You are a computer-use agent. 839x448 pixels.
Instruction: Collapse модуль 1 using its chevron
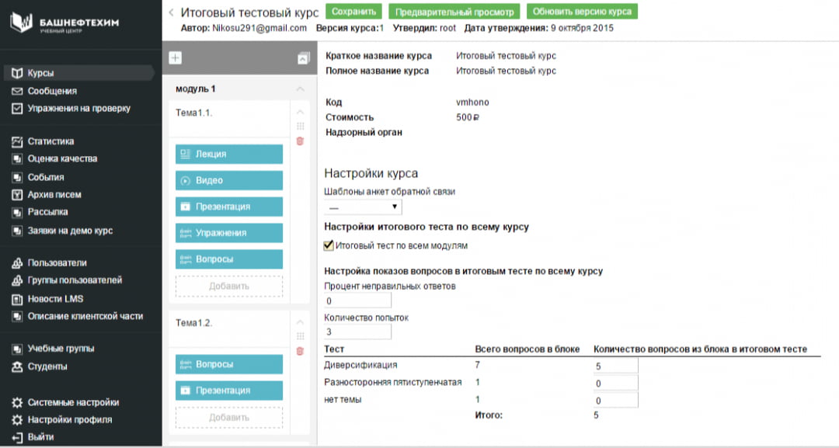[x=300, y=89]
